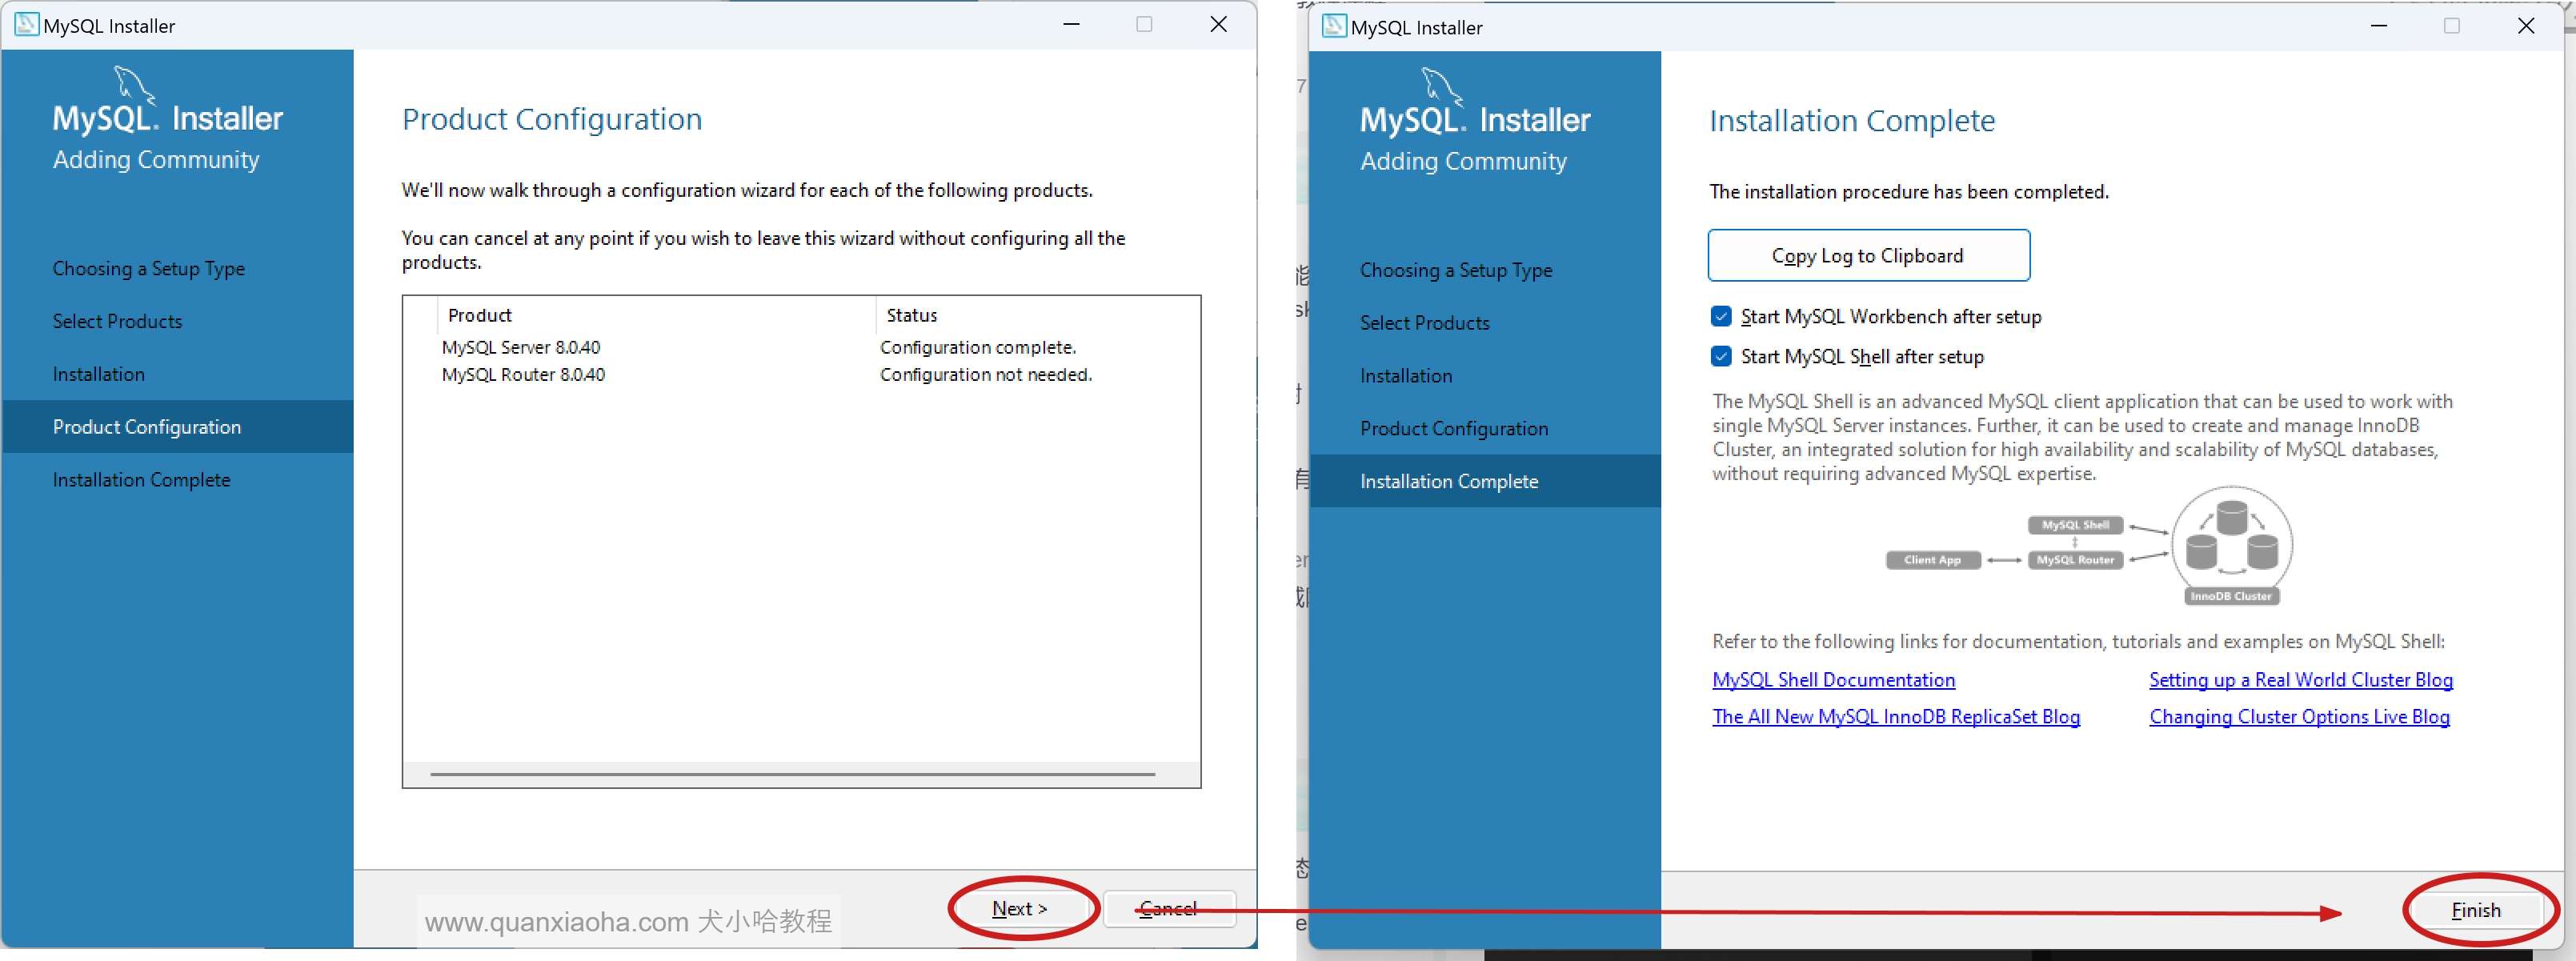Click Next in Product Configuration window
Image resolution: width=2576 pixels, height=961 pixels.
[x=1019, y=909]
